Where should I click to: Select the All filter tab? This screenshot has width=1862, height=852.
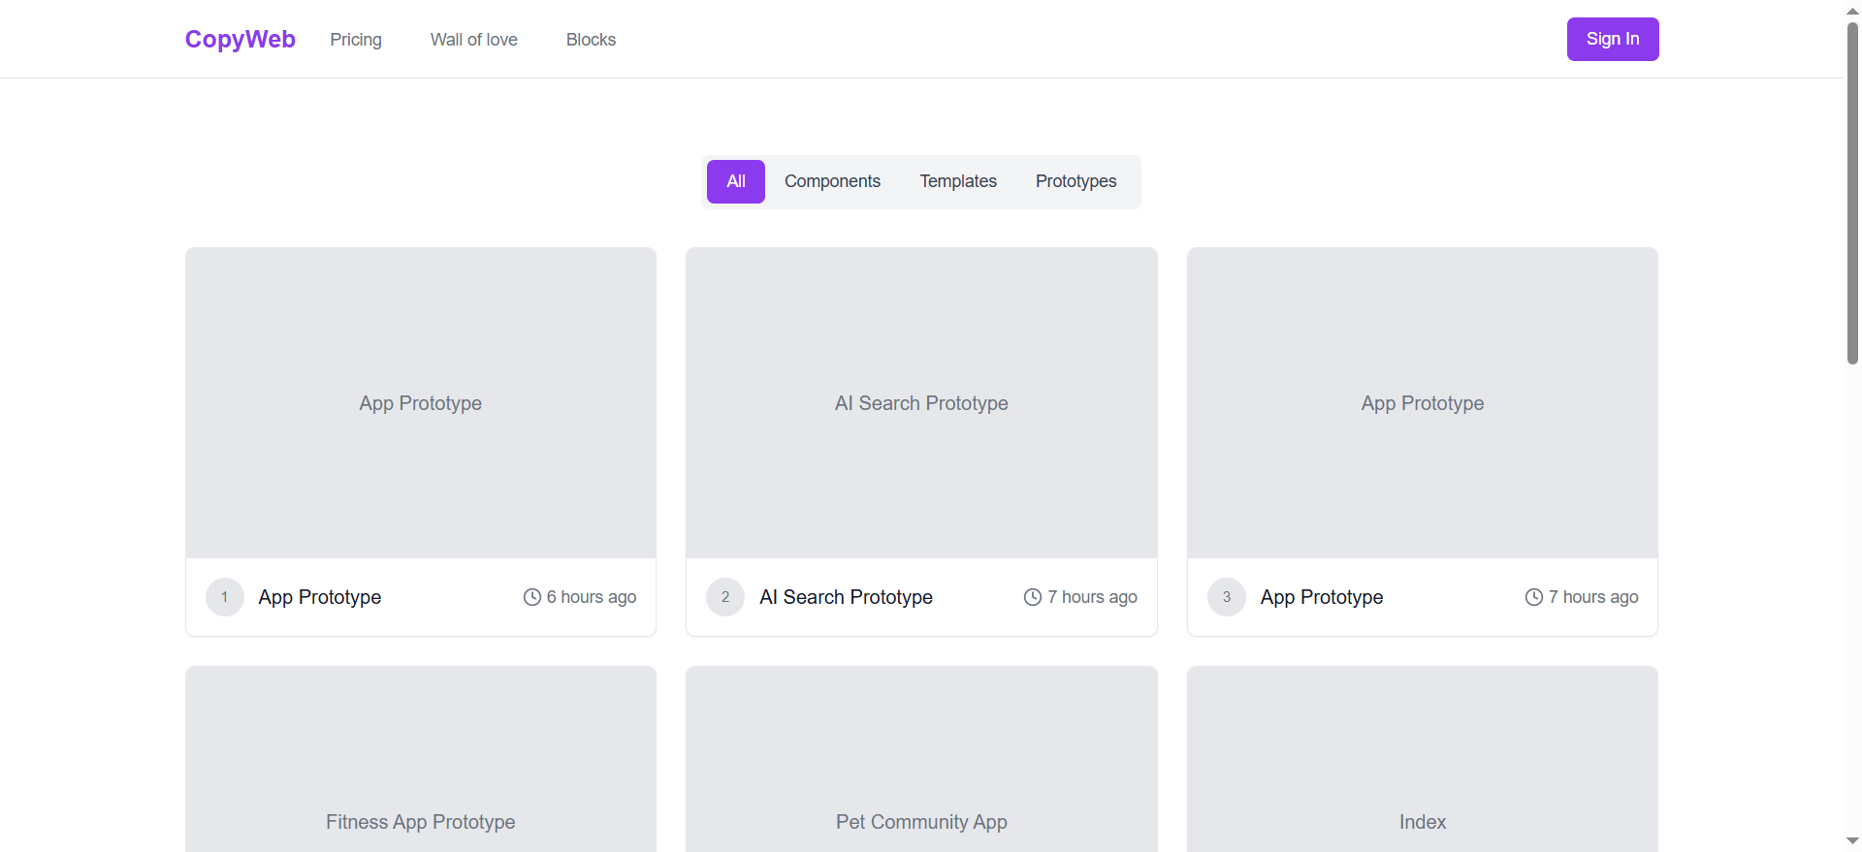[x=735, y=181]
